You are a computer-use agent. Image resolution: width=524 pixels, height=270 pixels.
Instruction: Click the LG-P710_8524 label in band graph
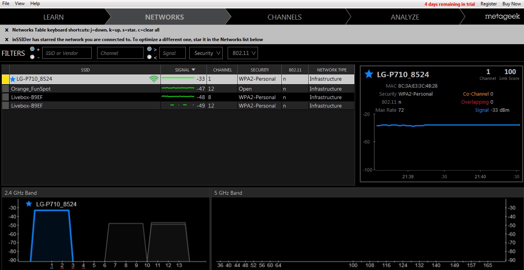click(x=56, y=204)
